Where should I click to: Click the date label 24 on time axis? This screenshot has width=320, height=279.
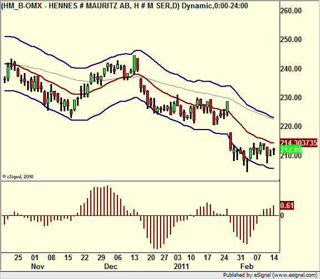pos(224,257)
